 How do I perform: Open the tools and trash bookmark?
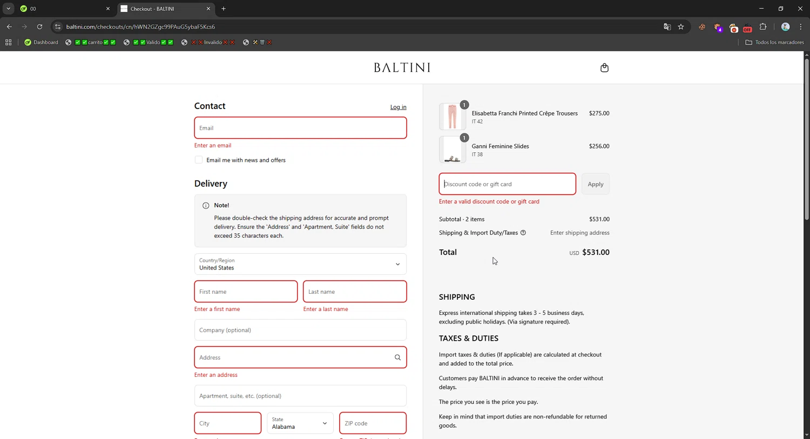point(257,42)
